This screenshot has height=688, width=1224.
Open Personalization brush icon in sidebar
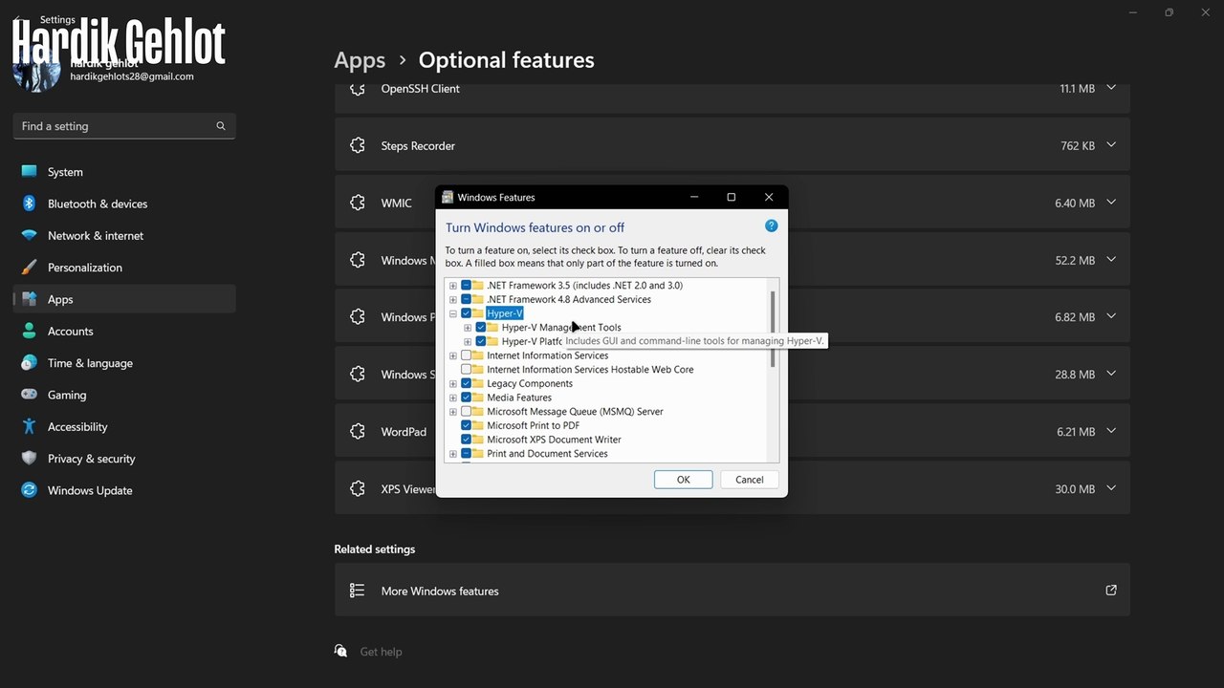point(29,268)
